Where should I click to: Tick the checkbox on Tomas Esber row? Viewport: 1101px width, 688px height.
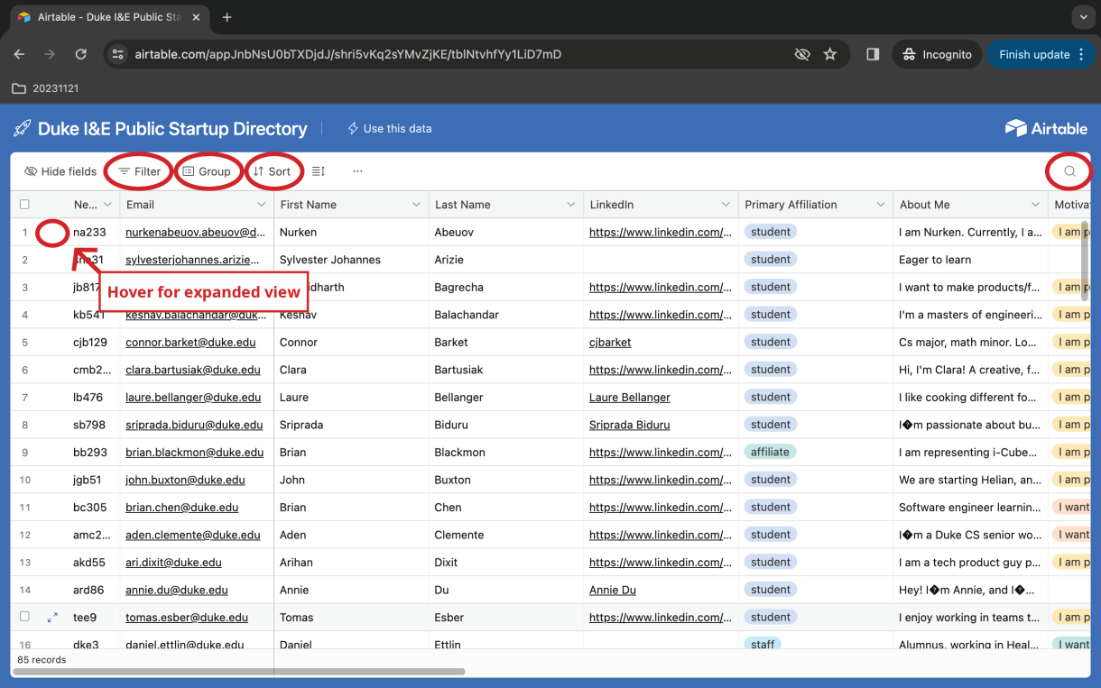tap(24, 618)
